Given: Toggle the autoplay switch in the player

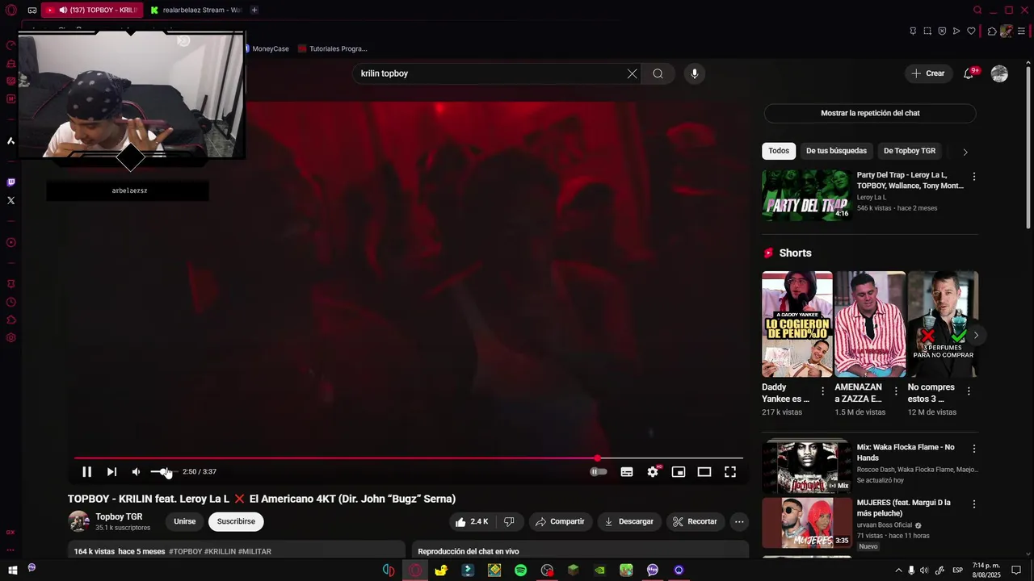Looking at the screenshot, I should pyautogui.click(x=599, y=472).
